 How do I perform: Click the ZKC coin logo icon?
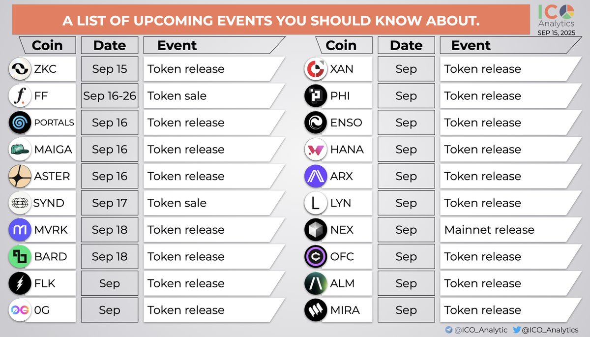point(20,69)
